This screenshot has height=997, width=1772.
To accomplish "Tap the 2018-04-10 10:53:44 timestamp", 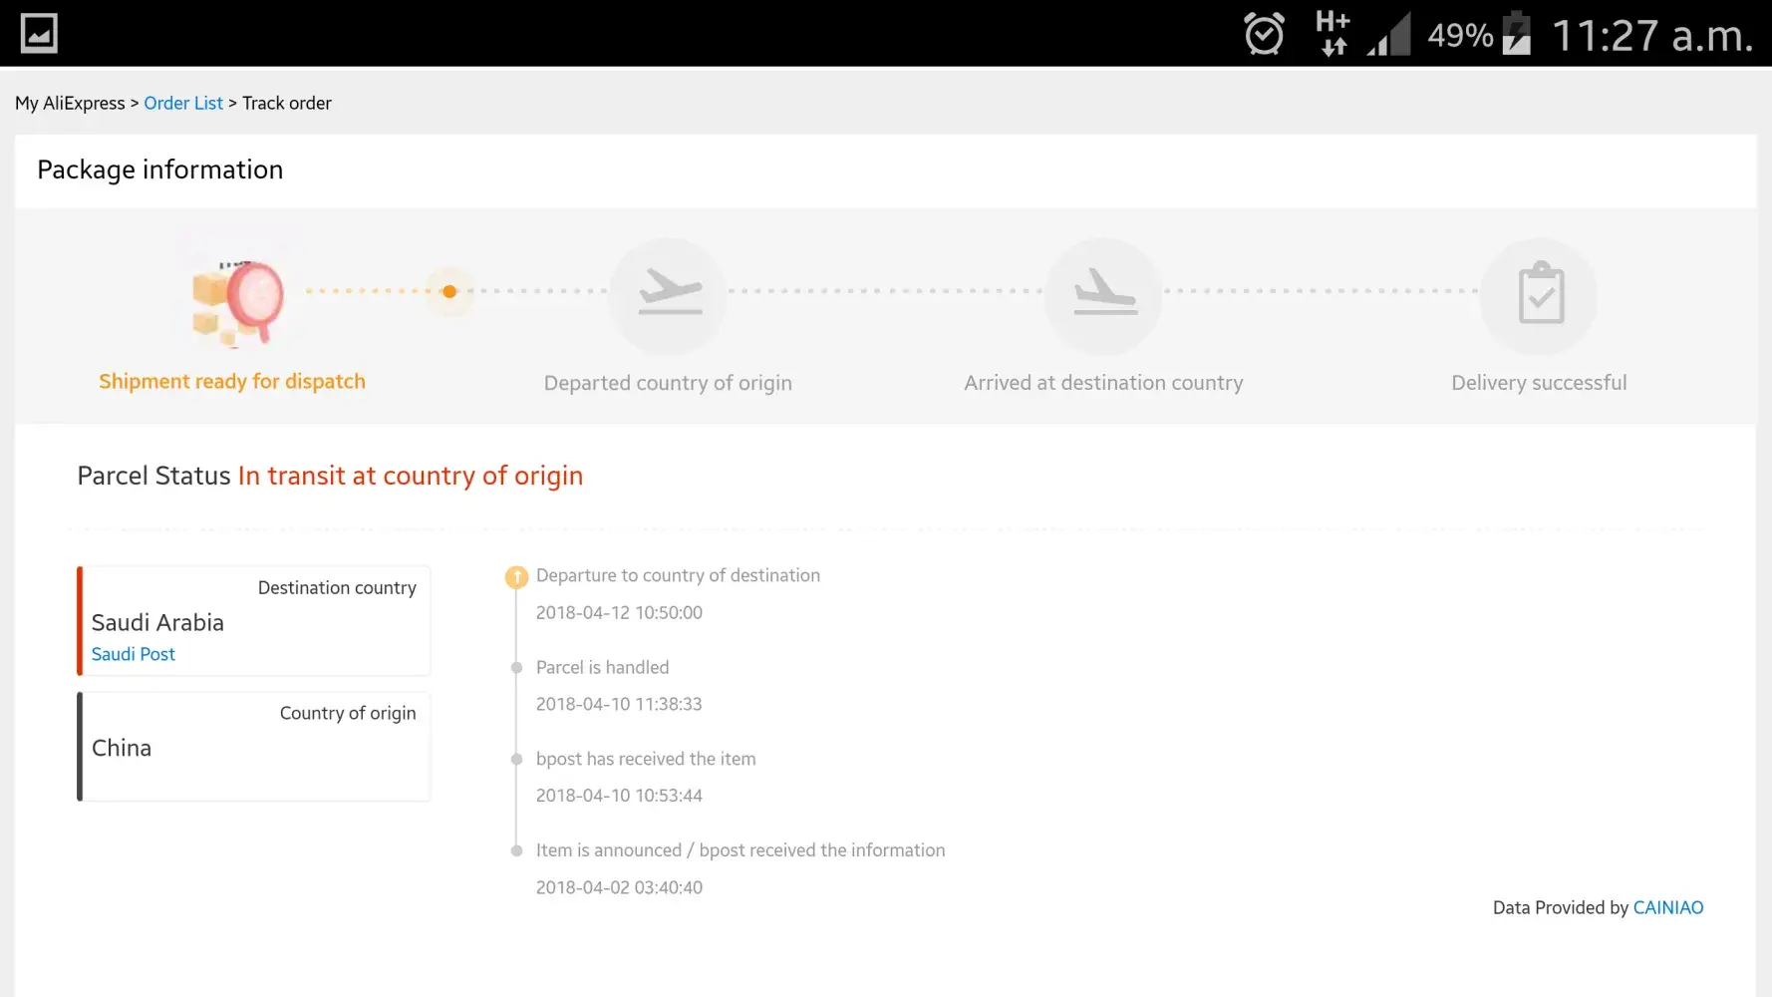I will click(619, 796).
